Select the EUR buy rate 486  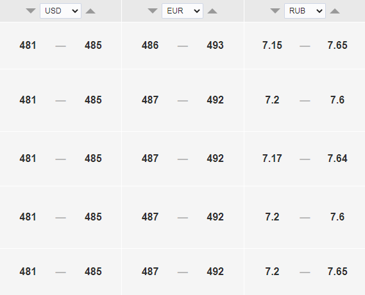coord(150,45)
